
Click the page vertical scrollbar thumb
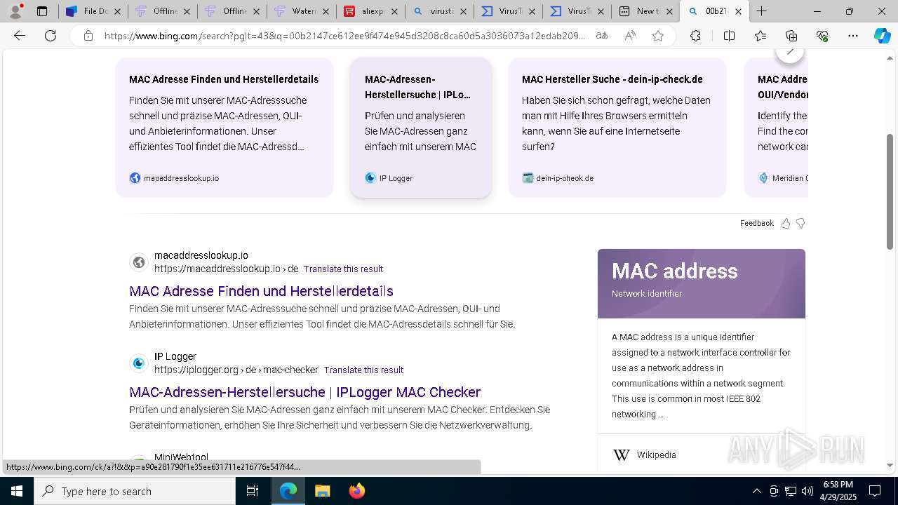tap(890, 191)
